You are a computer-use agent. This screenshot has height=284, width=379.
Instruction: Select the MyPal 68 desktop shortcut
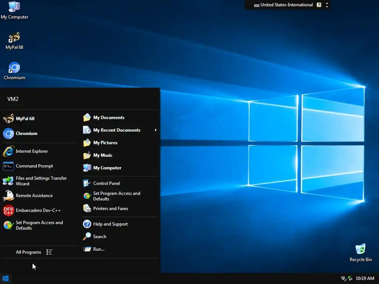[x=14, y=41]
